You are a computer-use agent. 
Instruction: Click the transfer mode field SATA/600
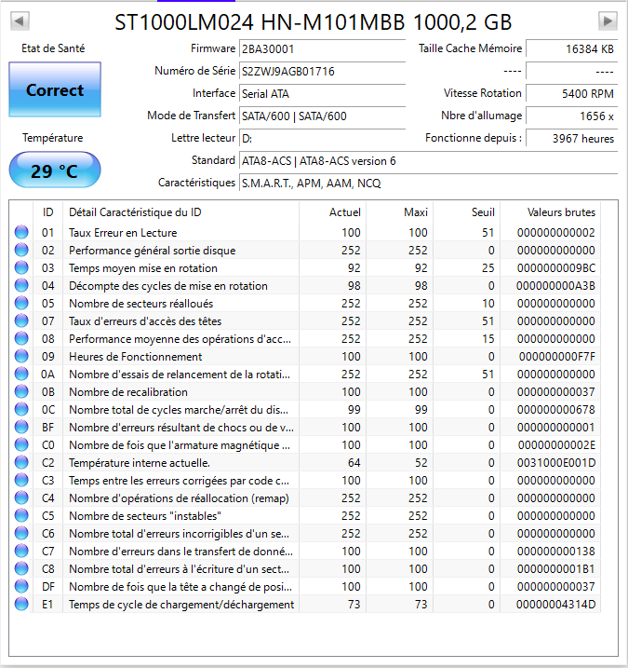tap(322, 116)
